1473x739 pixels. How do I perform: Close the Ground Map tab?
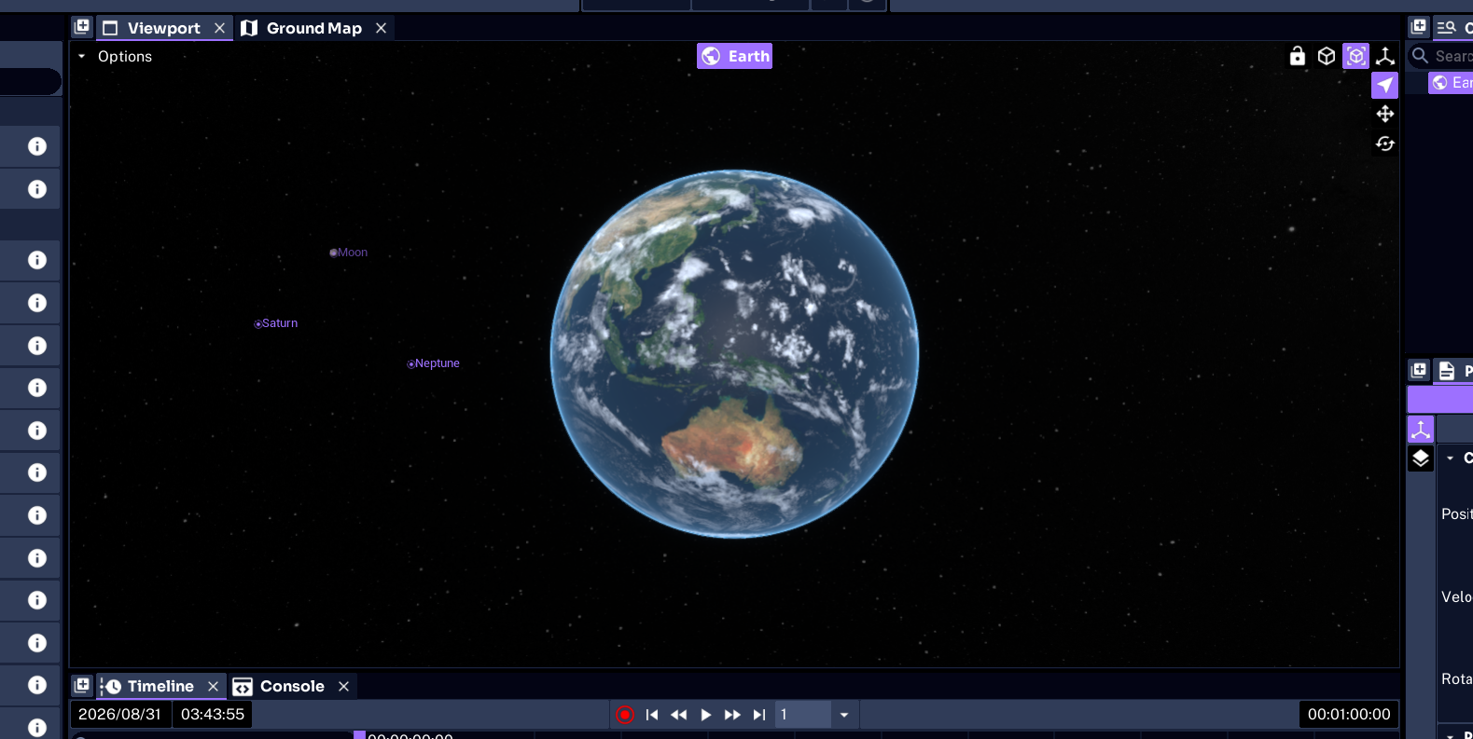(x=381, y=28)
